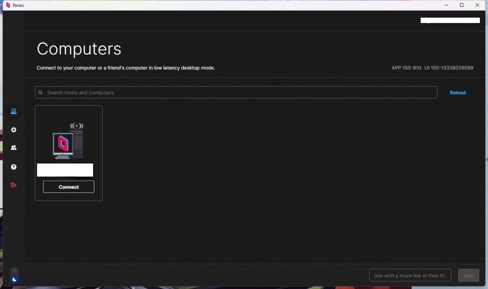
Task: Click the search magnifier icon
Action: tap(41, 93)
